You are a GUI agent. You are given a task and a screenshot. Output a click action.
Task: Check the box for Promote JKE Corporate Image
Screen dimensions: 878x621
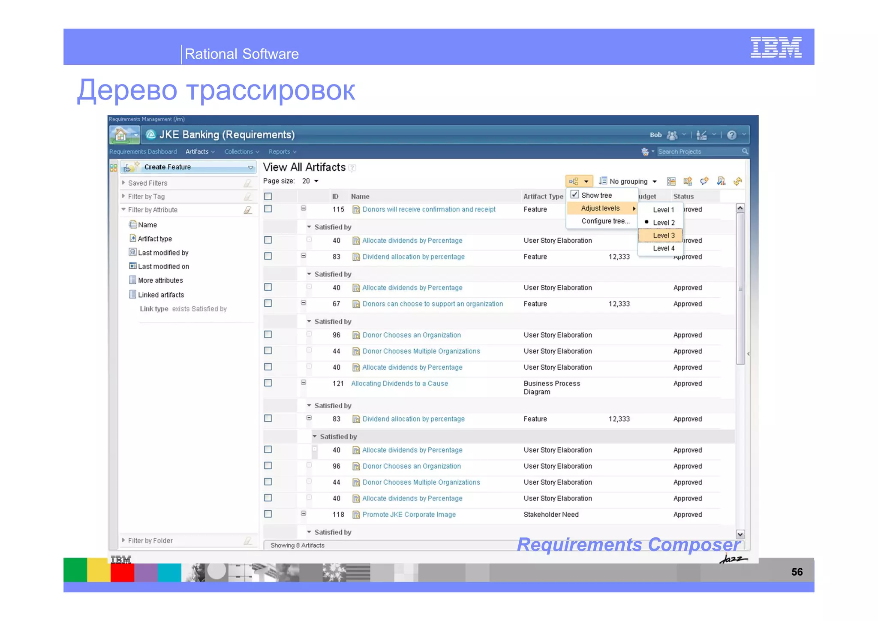[268, 514]
